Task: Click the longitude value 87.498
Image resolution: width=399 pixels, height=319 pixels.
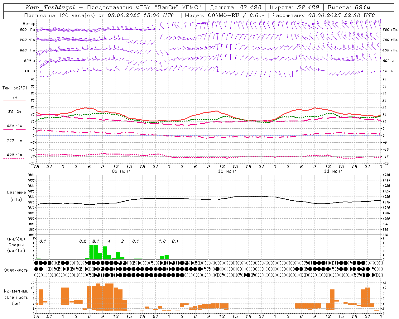Action: click(x=250, y=7)
